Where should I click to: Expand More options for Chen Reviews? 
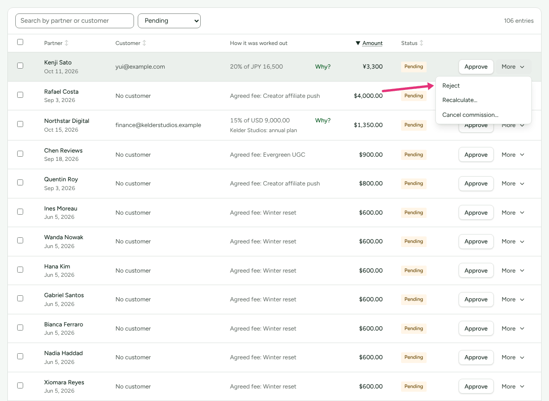click(x=513, y=155)
